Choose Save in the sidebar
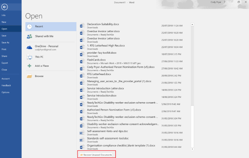This screenshot has height=158, width=249. point(11,36)
